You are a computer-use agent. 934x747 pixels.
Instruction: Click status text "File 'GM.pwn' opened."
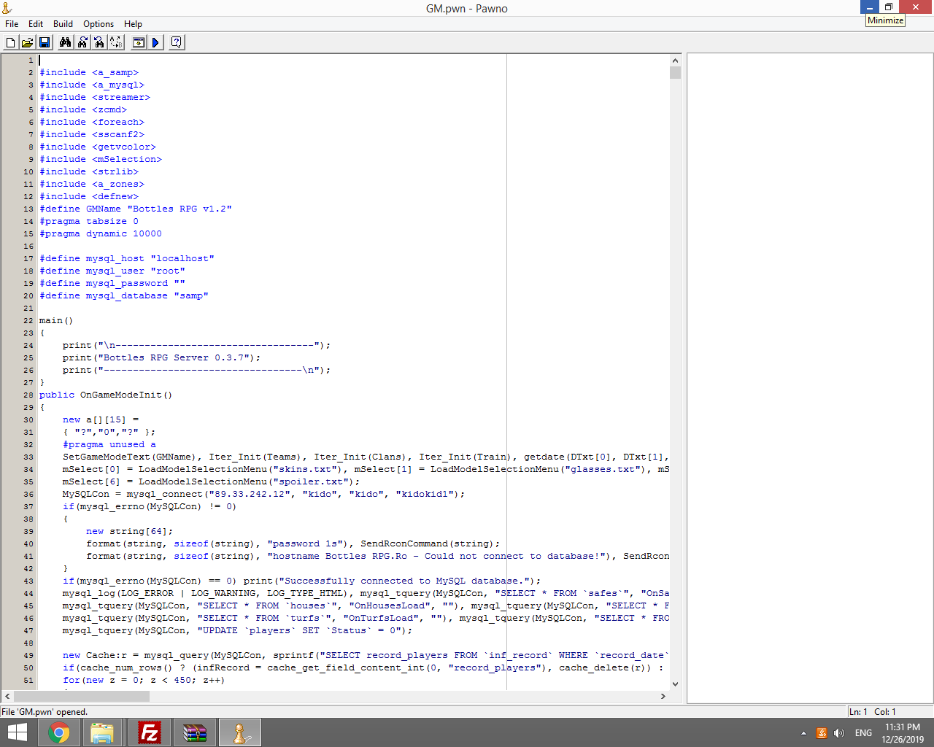click(45, 711)
